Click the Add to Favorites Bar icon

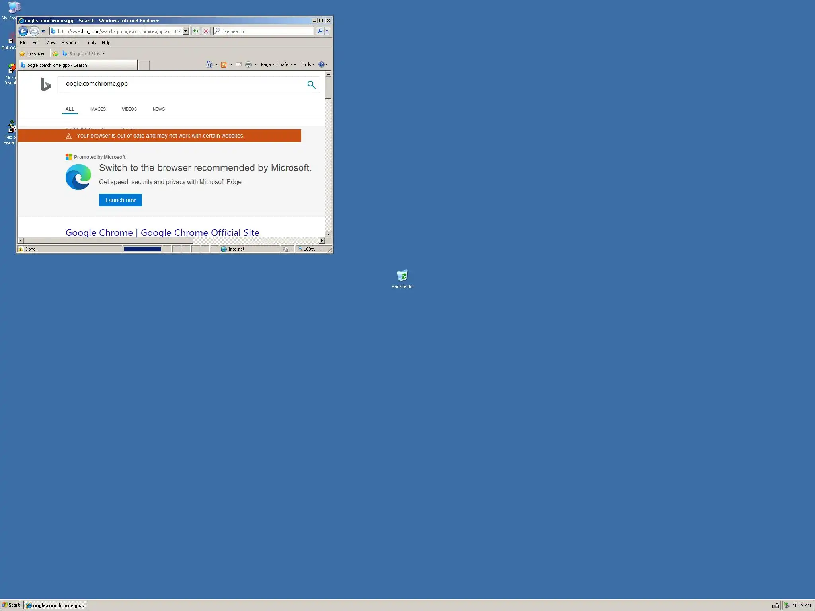55,54
